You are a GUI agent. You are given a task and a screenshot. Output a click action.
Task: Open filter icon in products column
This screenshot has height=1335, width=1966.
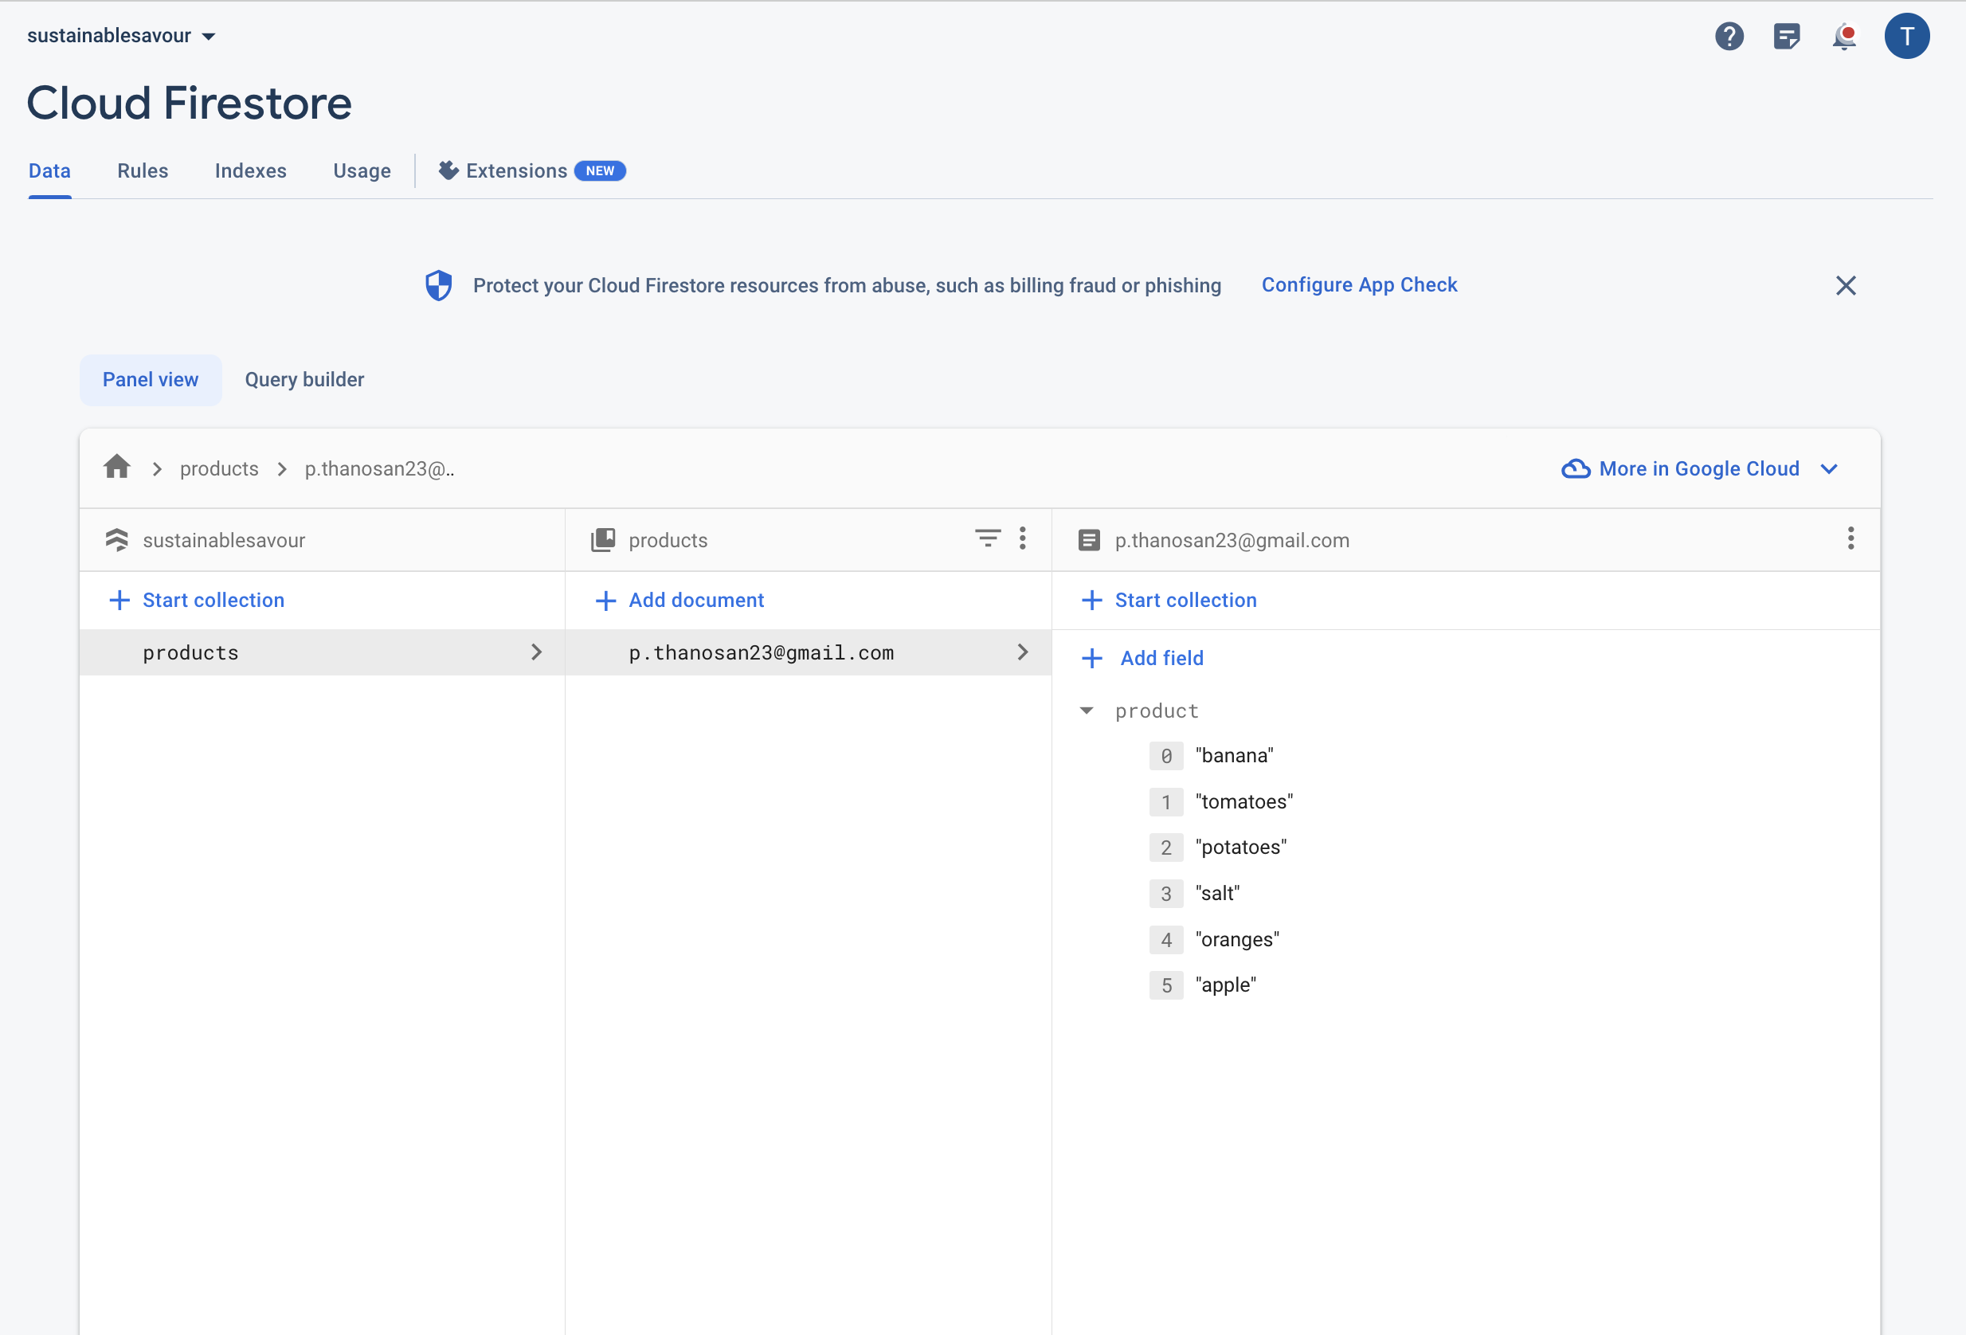coord(987,538)
